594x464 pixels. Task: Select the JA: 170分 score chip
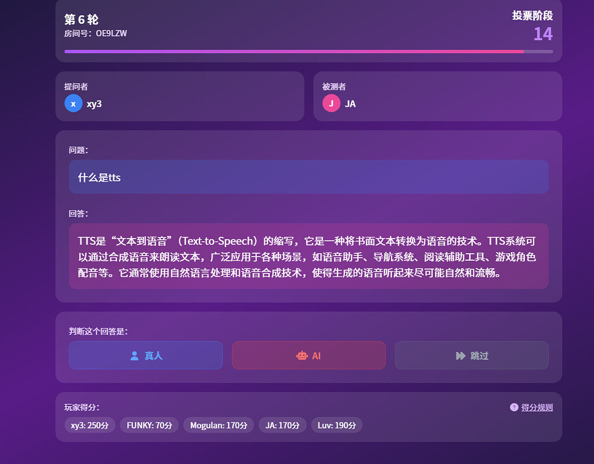282,425
